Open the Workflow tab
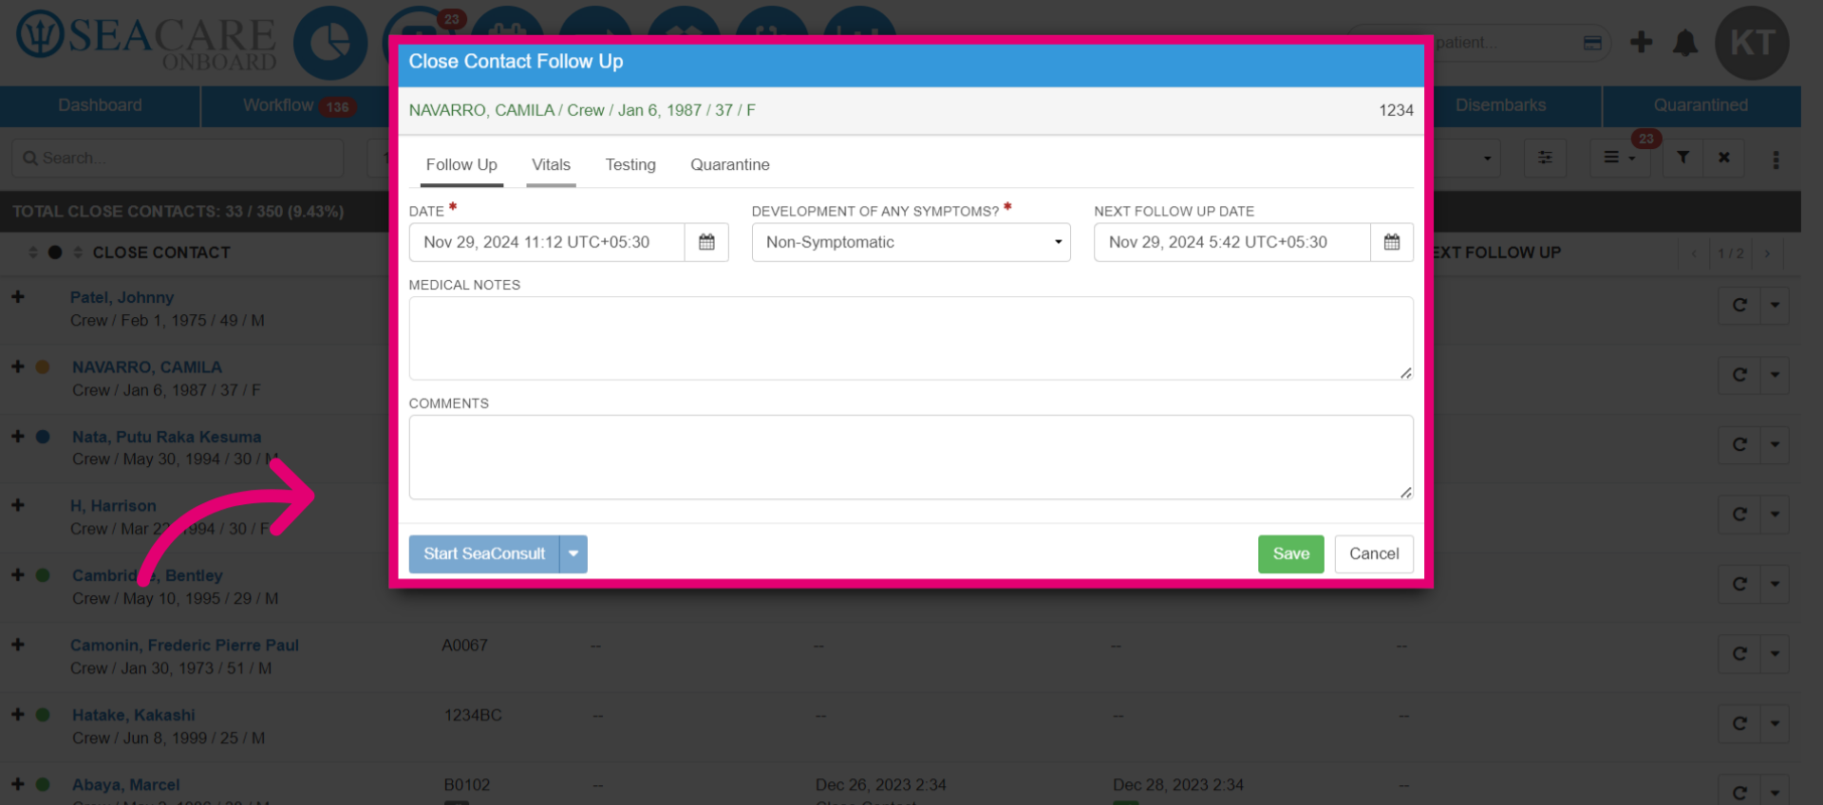 click(298, 105)
